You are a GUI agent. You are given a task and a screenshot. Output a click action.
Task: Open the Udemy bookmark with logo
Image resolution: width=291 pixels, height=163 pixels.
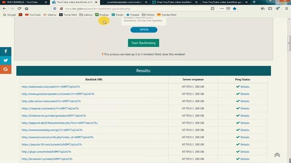(x=50, y=15)
